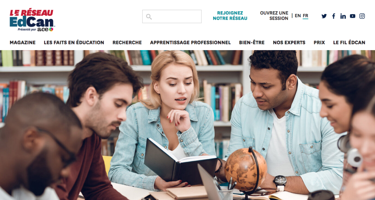
Task: Open the YouTube social icon
Action: click(x=353, y=16)
